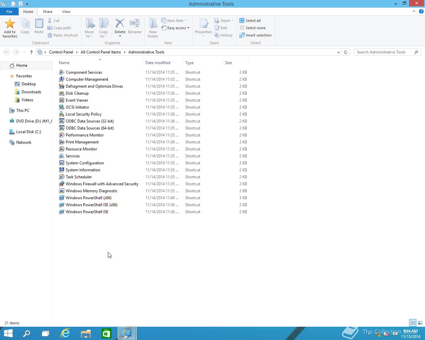The height and width of the screenshot is (340, 425).
Task: Click the Search Administrative Tools field
Action: click(x=387, y=52)
